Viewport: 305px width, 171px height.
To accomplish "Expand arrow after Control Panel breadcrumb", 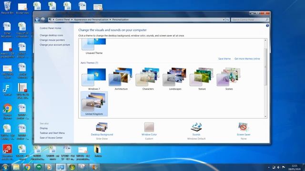I will pos(72,19).
